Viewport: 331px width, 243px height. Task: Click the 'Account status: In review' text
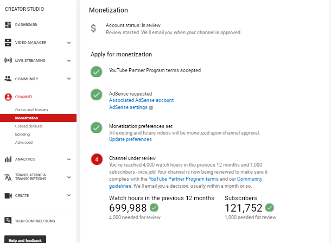point(133,25)
